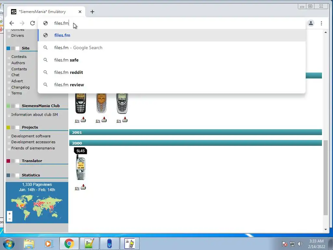Open Windows Explorer from taskbar
The width and height of the screenshot is (333, 250).
29,243
